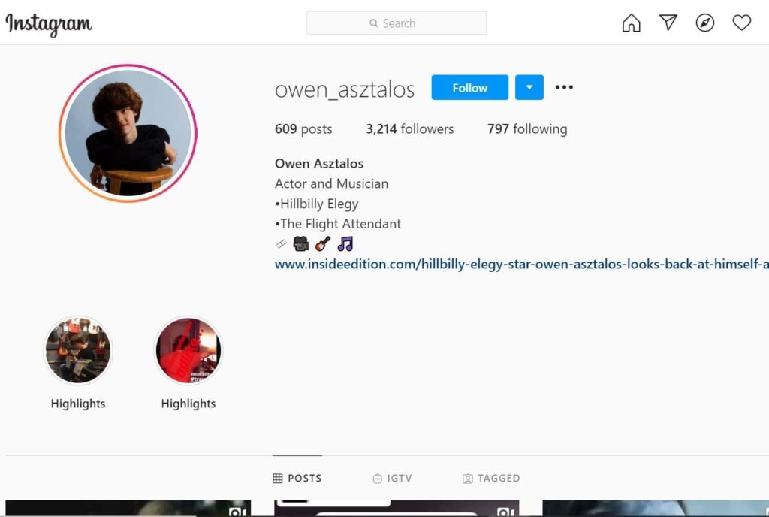The image size is (769, 517).
Task: Switch to the POSTS tab
Action: coord(297,478)
